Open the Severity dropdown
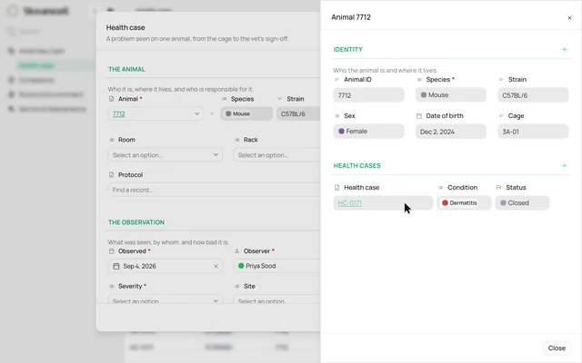 pyautogui.click(x=166, y=299)
